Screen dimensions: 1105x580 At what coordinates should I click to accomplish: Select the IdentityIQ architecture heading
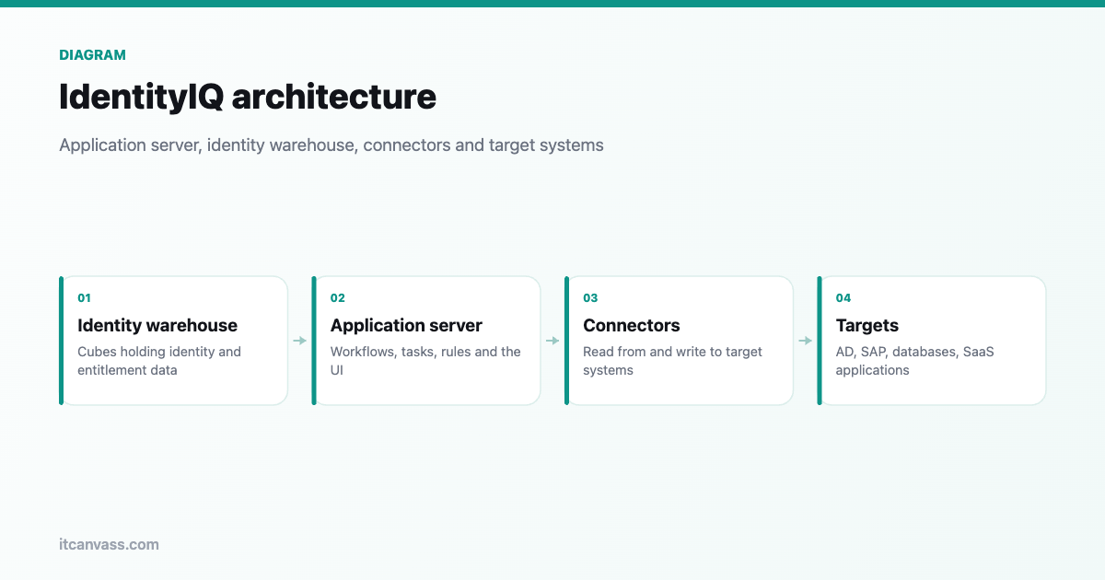(x=248, y=97)
